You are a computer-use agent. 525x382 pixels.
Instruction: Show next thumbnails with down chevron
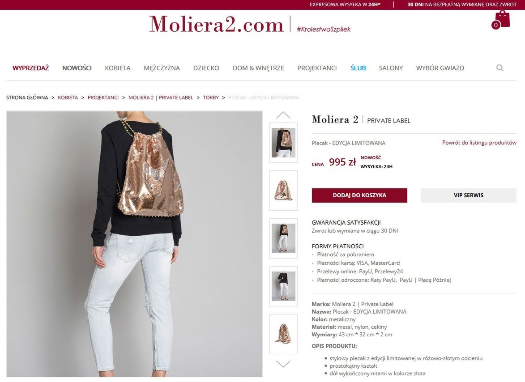[283, 364]
